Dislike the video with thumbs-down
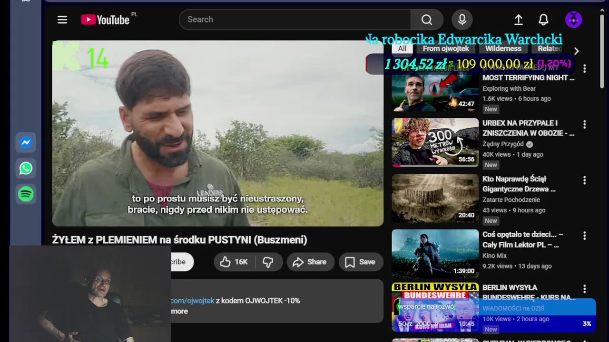 click(268, 262)
